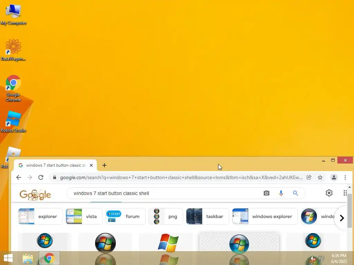Click Chrome's forward arrow
The width and height of the screenshot is (354, 265).
[x=30, y=177]
